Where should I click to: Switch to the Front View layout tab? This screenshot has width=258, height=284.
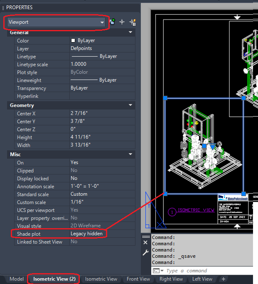coord(138,279)
